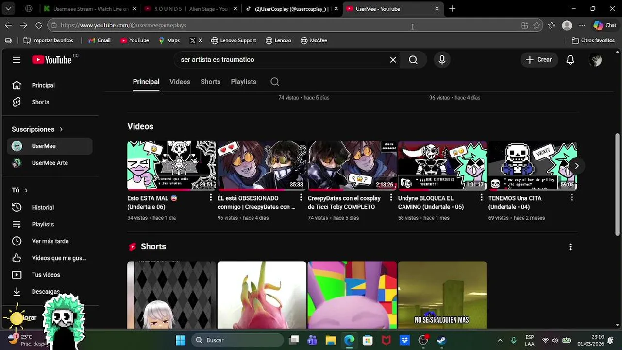The width and height of the screenshot is (622, 350).
Task: Open Otros favoritos folder
Action: tap(593, 40)
